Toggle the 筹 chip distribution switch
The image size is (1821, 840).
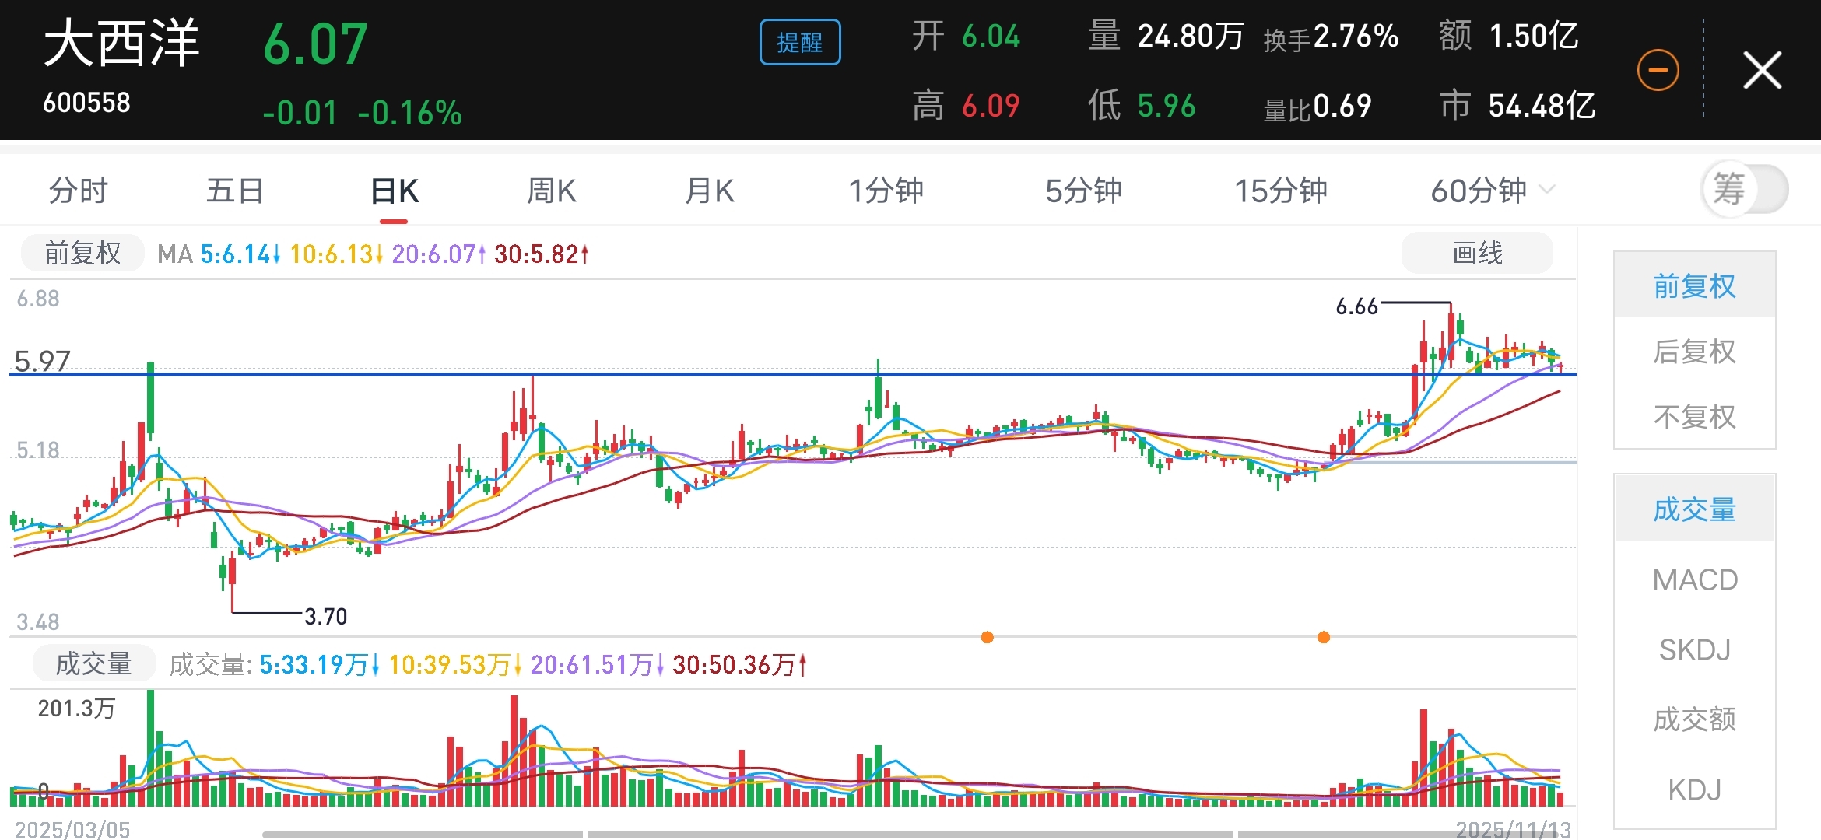(x=1745, y=189)
